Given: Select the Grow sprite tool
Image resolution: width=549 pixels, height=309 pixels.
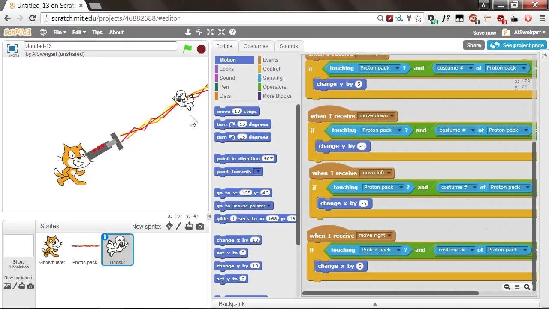Looking at the screenshot, I should 210,32.
